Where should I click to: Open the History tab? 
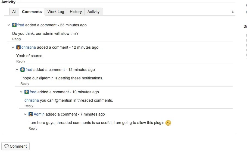(76, 12)
